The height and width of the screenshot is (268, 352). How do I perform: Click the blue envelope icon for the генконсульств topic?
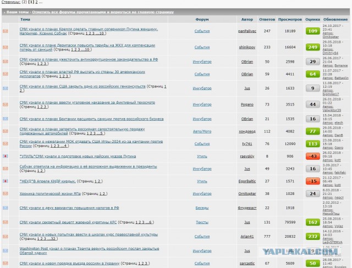(x=5, y=88)
